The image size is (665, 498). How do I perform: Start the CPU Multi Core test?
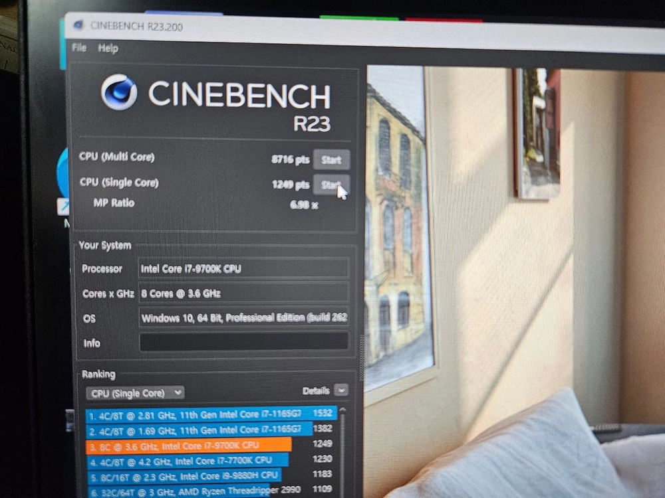click(x=331, y=159)
